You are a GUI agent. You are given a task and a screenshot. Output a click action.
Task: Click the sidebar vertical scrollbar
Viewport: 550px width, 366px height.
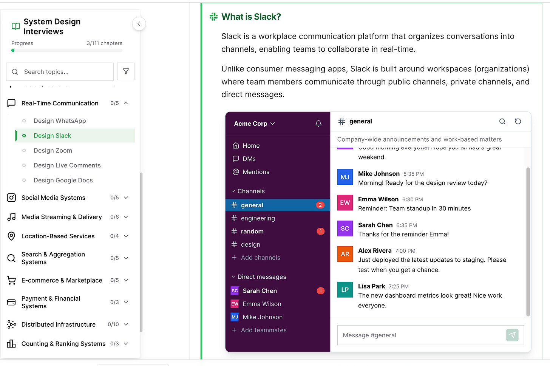141,252
